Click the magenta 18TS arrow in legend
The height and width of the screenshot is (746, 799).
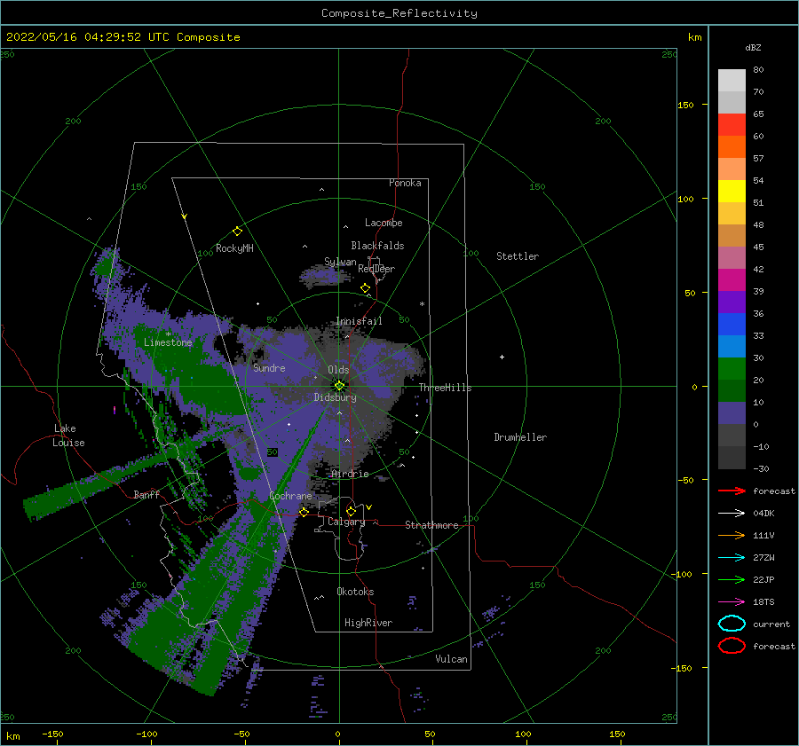point(732,602)
